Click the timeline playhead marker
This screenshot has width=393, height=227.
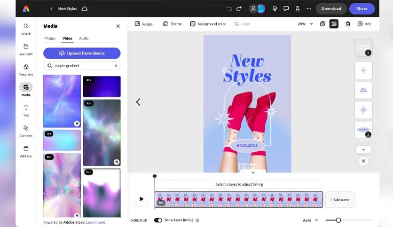155,176
